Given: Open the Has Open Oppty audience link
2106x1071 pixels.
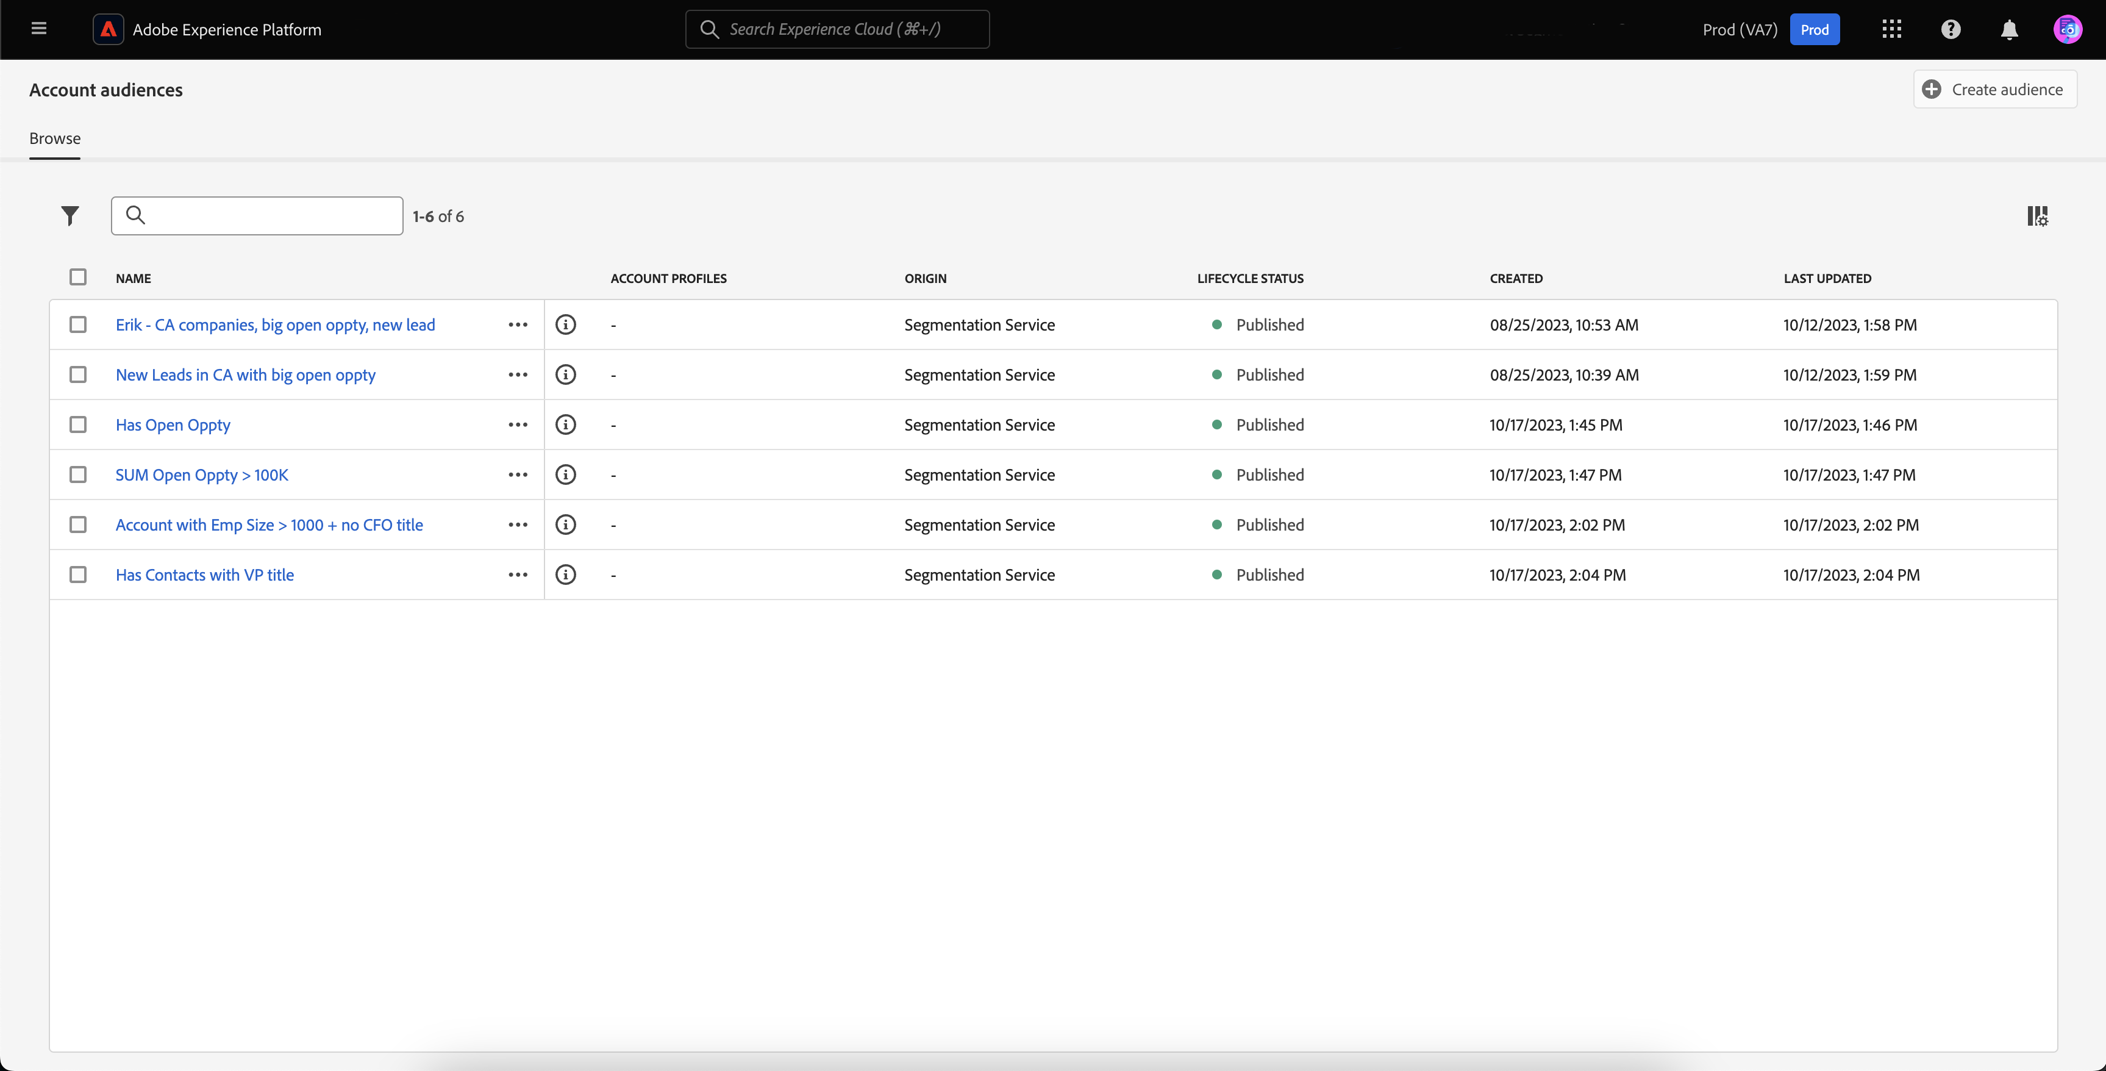Looking at the screenshot, I should pyautogui.click(x=173, y=425).
